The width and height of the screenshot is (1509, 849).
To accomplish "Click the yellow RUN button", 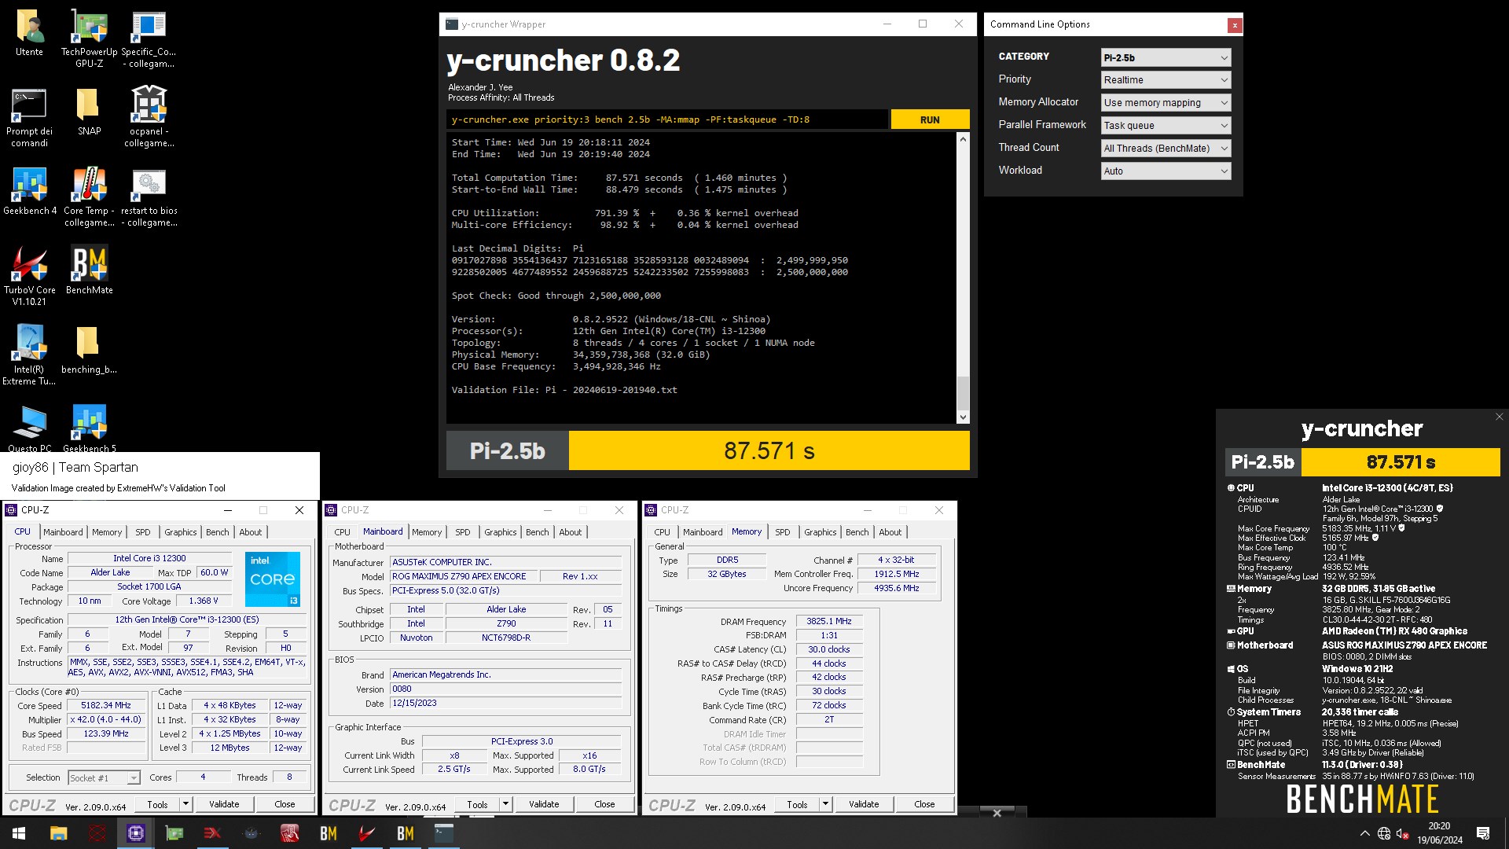I will click(x=930, y=119).
